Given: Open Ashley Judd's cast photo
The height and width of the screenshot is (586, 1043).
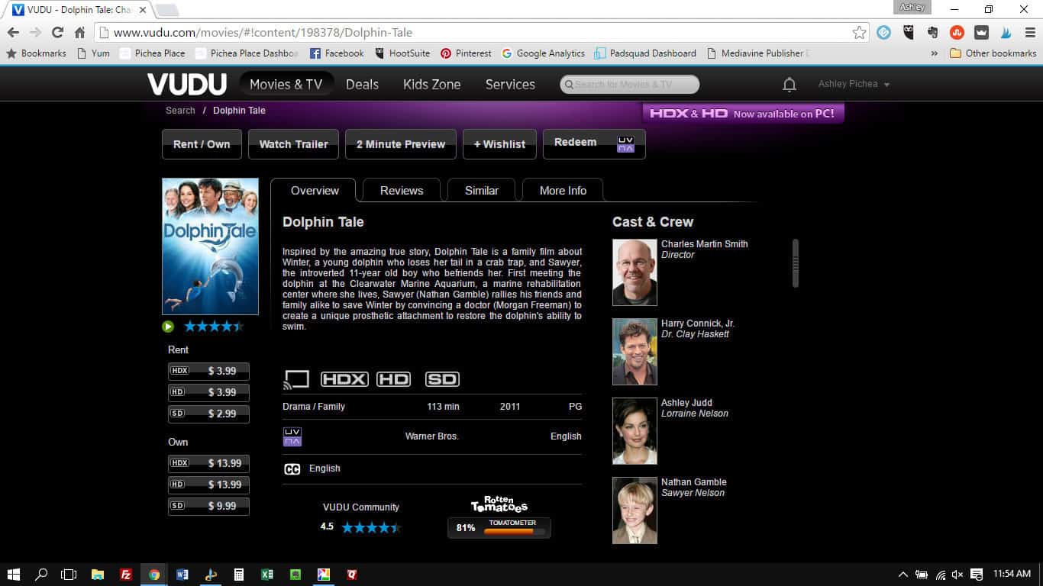Looking at the screenshot, I should coord(635,431).
